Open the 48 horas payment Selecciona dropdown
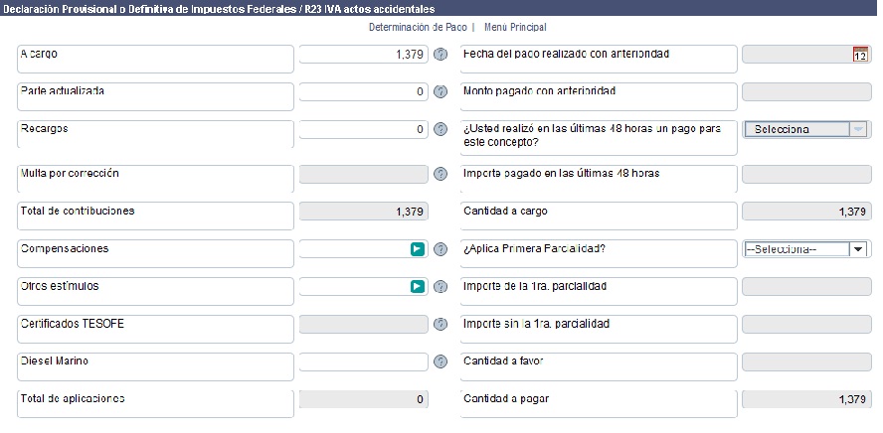Screen dimensions: 883x433 pyautogui.click(x=806, y=129)
